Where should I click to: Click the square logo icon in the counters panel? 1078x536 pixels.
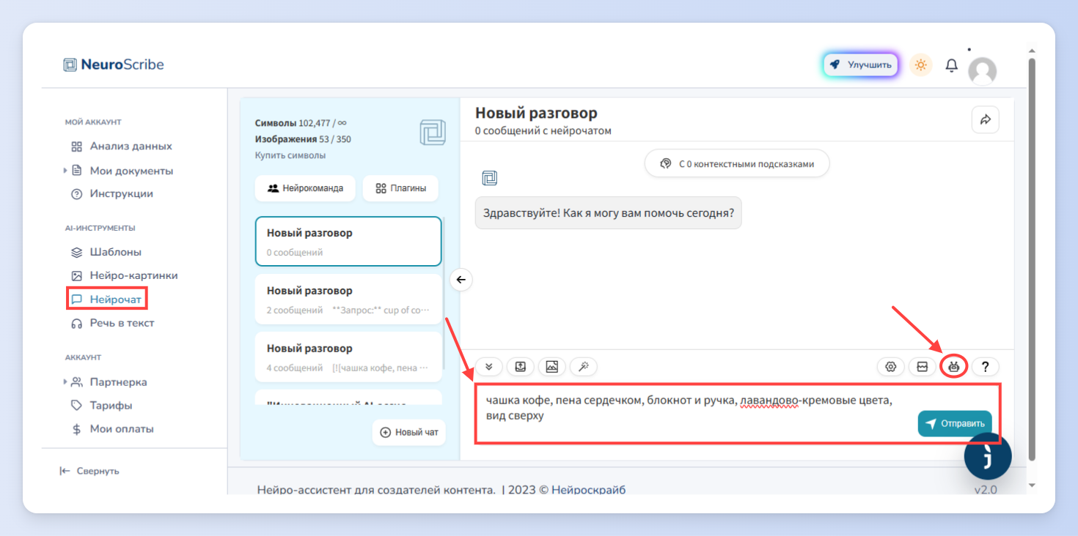pyautogui.click(x=432, y=133)
